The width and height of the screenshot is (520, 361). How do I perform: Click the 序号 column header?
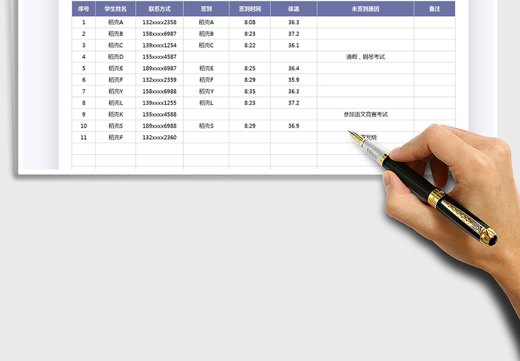(83, 9)
